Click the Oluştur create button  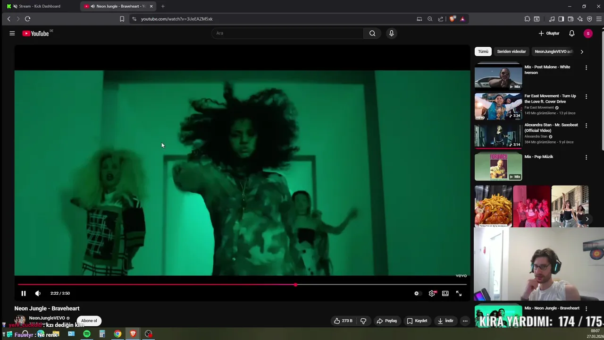click(x=549, y=34)
